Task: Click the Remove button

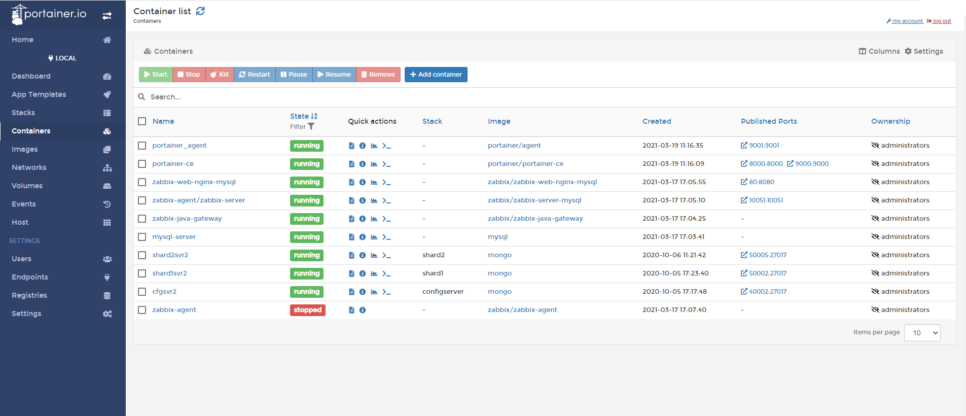Action: pyautogui.click(x=378, y=75)
